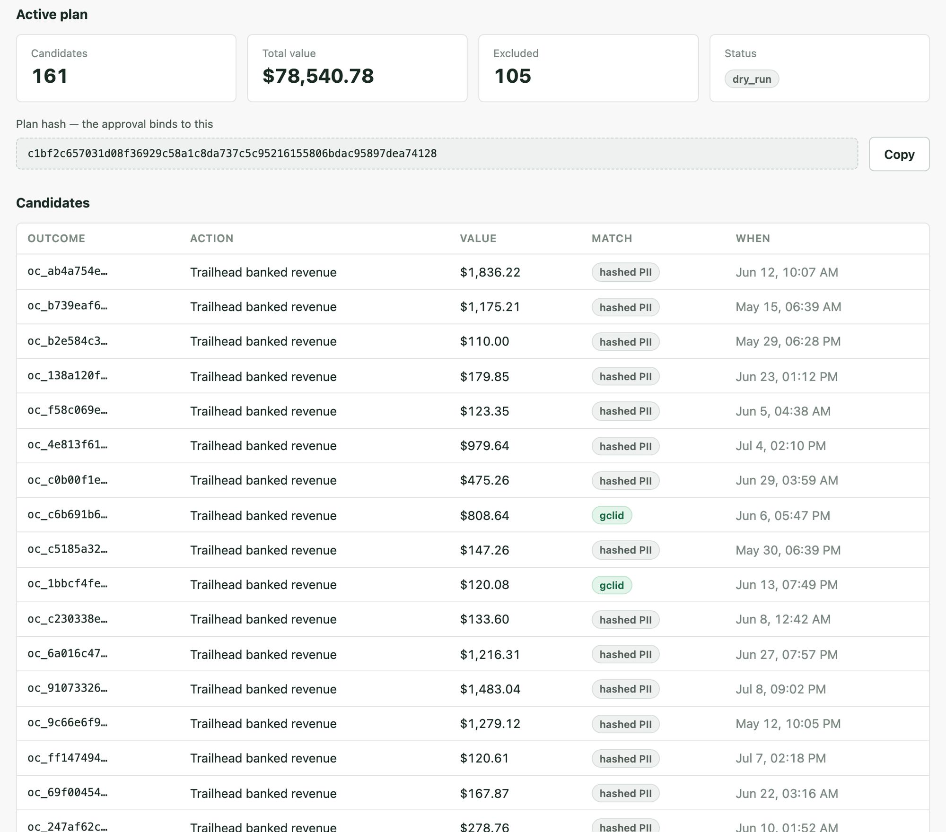
Task: Click the $1,279.12 value cell
Action: (490, 724)
